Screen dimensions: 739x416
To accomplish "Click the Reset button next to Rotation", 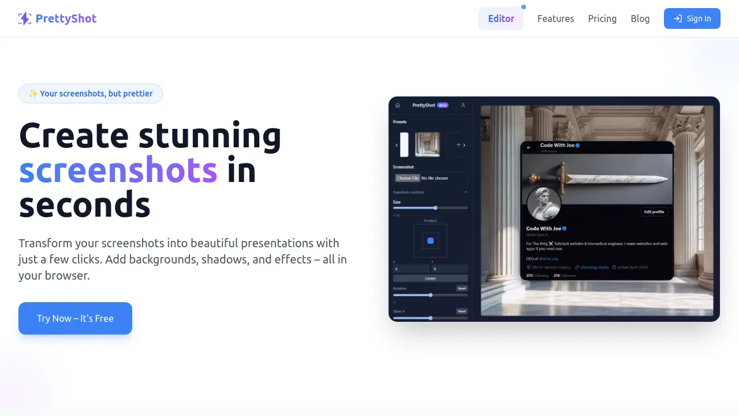I will pos(462,288).
